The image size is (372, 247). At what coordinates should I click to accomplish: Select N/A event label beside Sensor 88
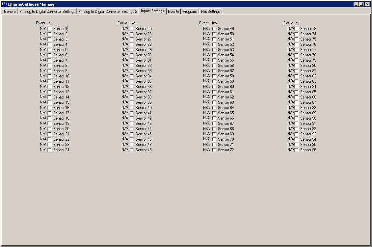tap(291, 107)
